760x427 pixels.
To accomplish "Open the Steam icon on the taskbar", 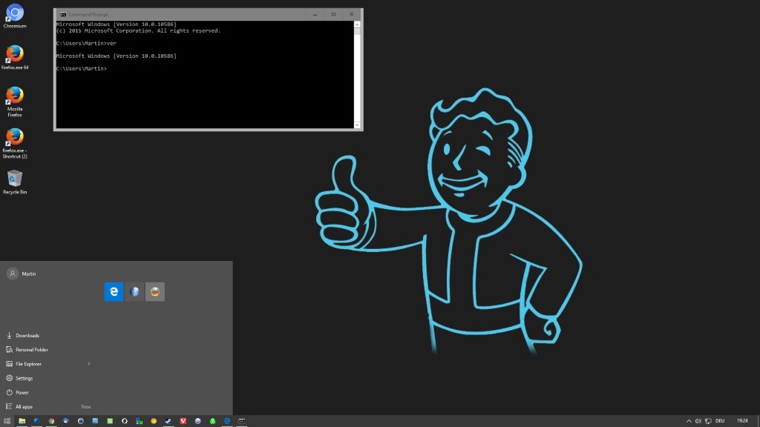I will [x=168, y=421].
